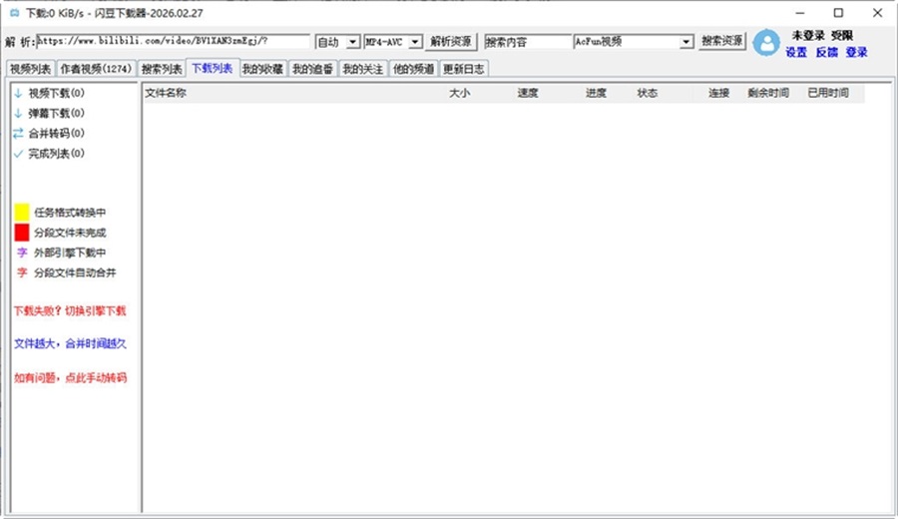Image resolution: width=898 pixels, height=519 pixels.
Task: Expand the AcFun视频 source dropdown
Action: coord(686,42)
